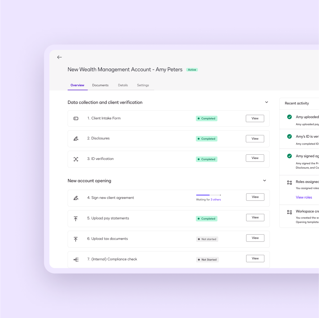Viewport: 319px width, 318px height.
Task: Click the 3 others link
Action: (x=216, y=200)
